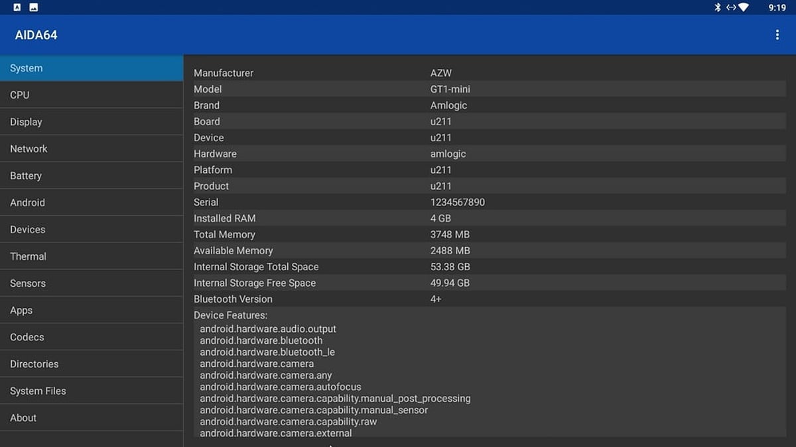The height and width of the screenshot is (447, 796).
Task: Click the Serial row label
Action: click(206, 202)
